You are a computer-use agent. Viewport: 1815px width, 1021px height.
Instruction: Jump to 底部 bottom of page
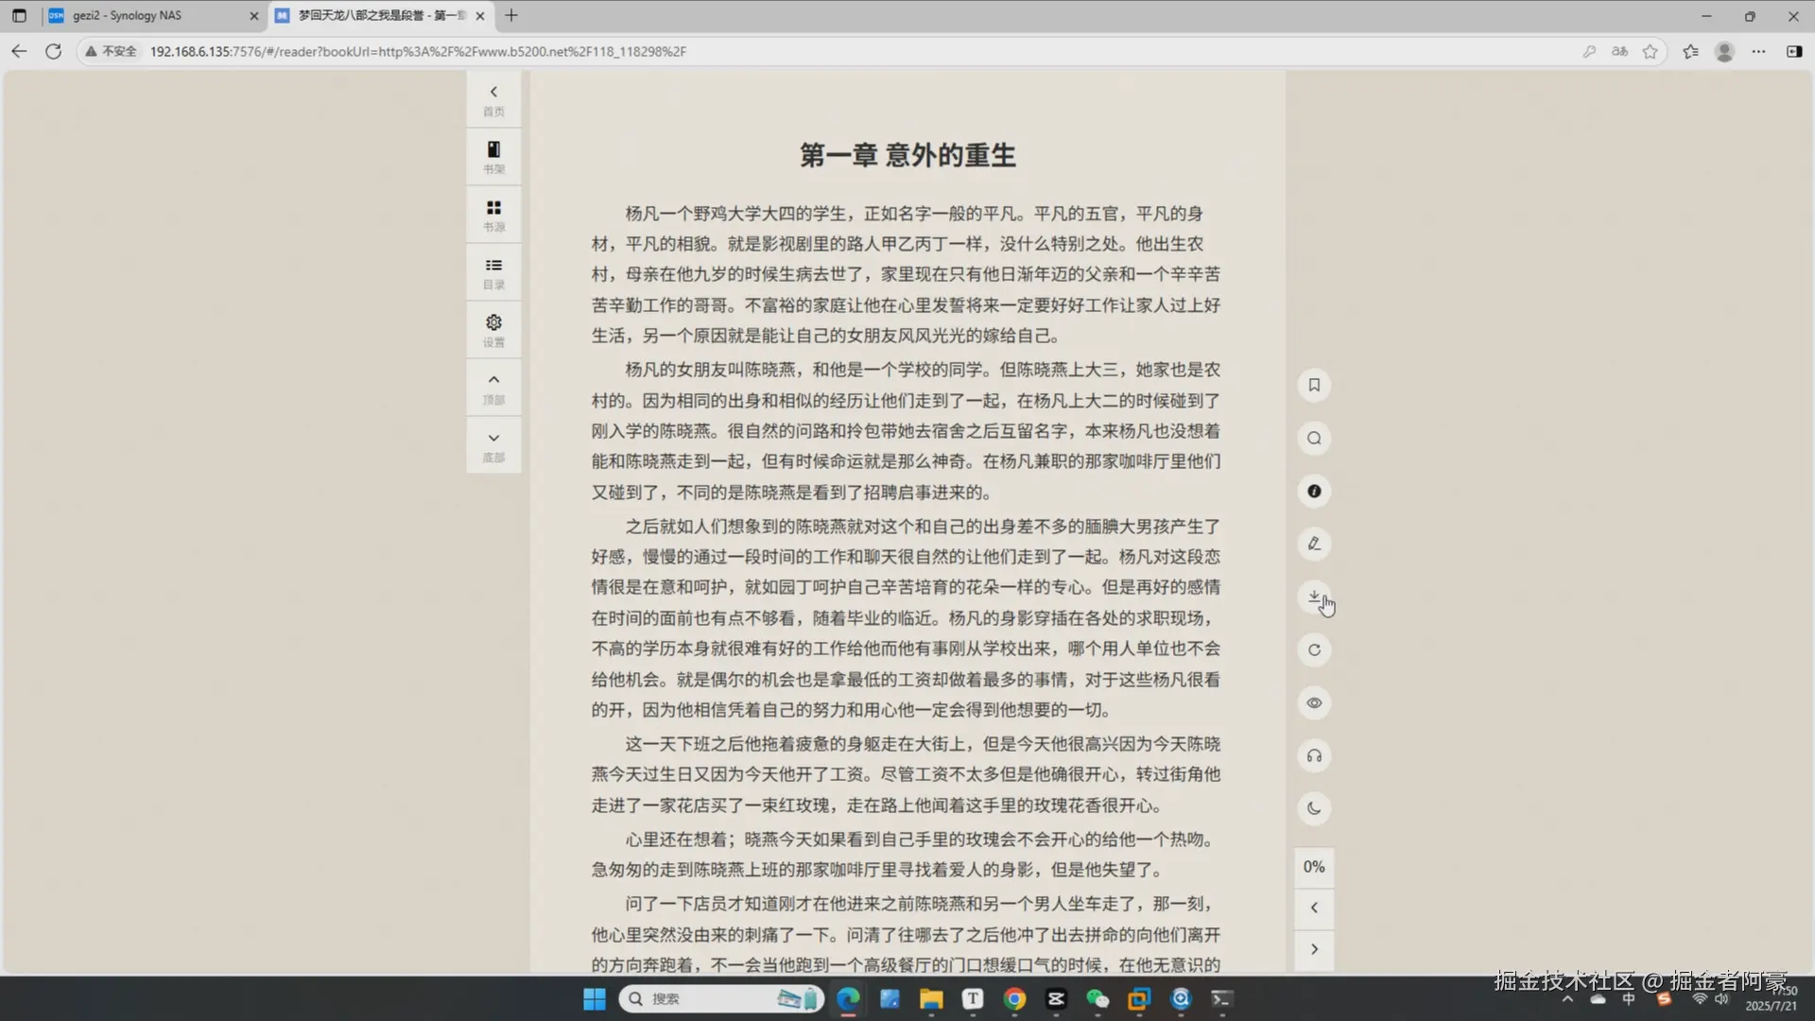click(493, 444)
